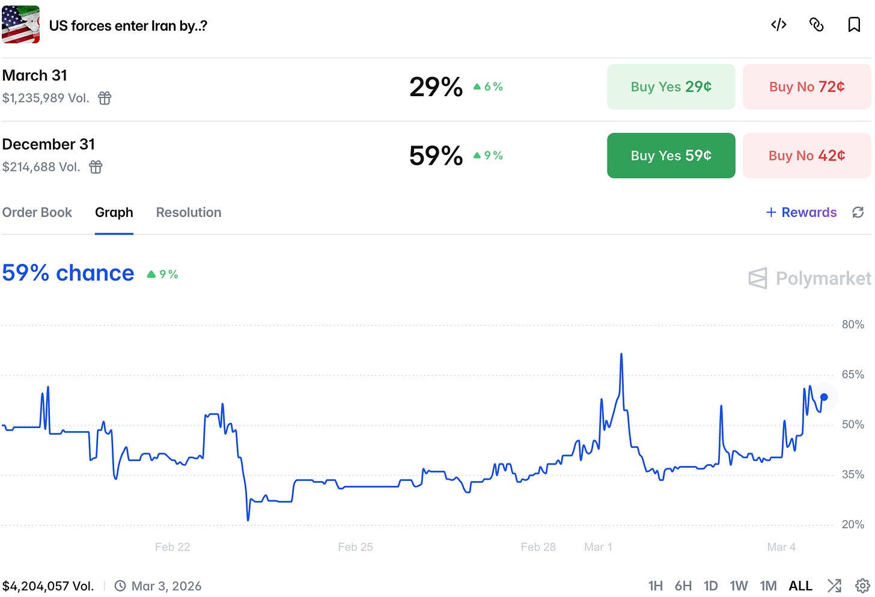The image size is (875, 597).
Task: Set chart range to 1H
Action: click(x=656, y=586)
